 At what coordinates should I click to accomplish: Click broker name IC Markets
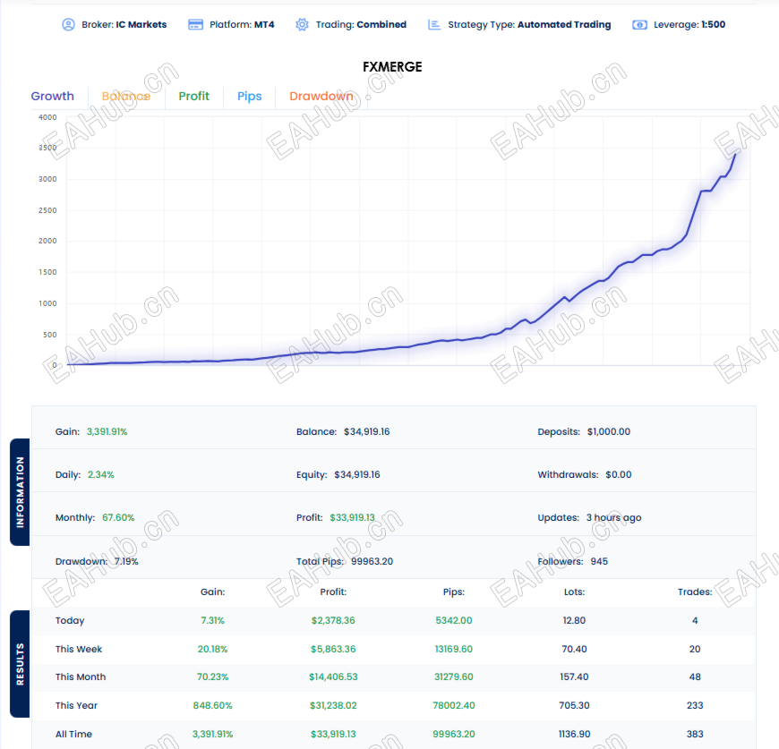[141, 24]
